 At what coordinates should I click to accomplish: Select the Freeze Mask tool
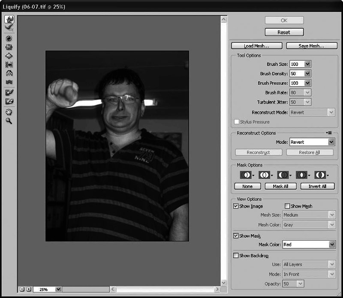tap(9, 92)
